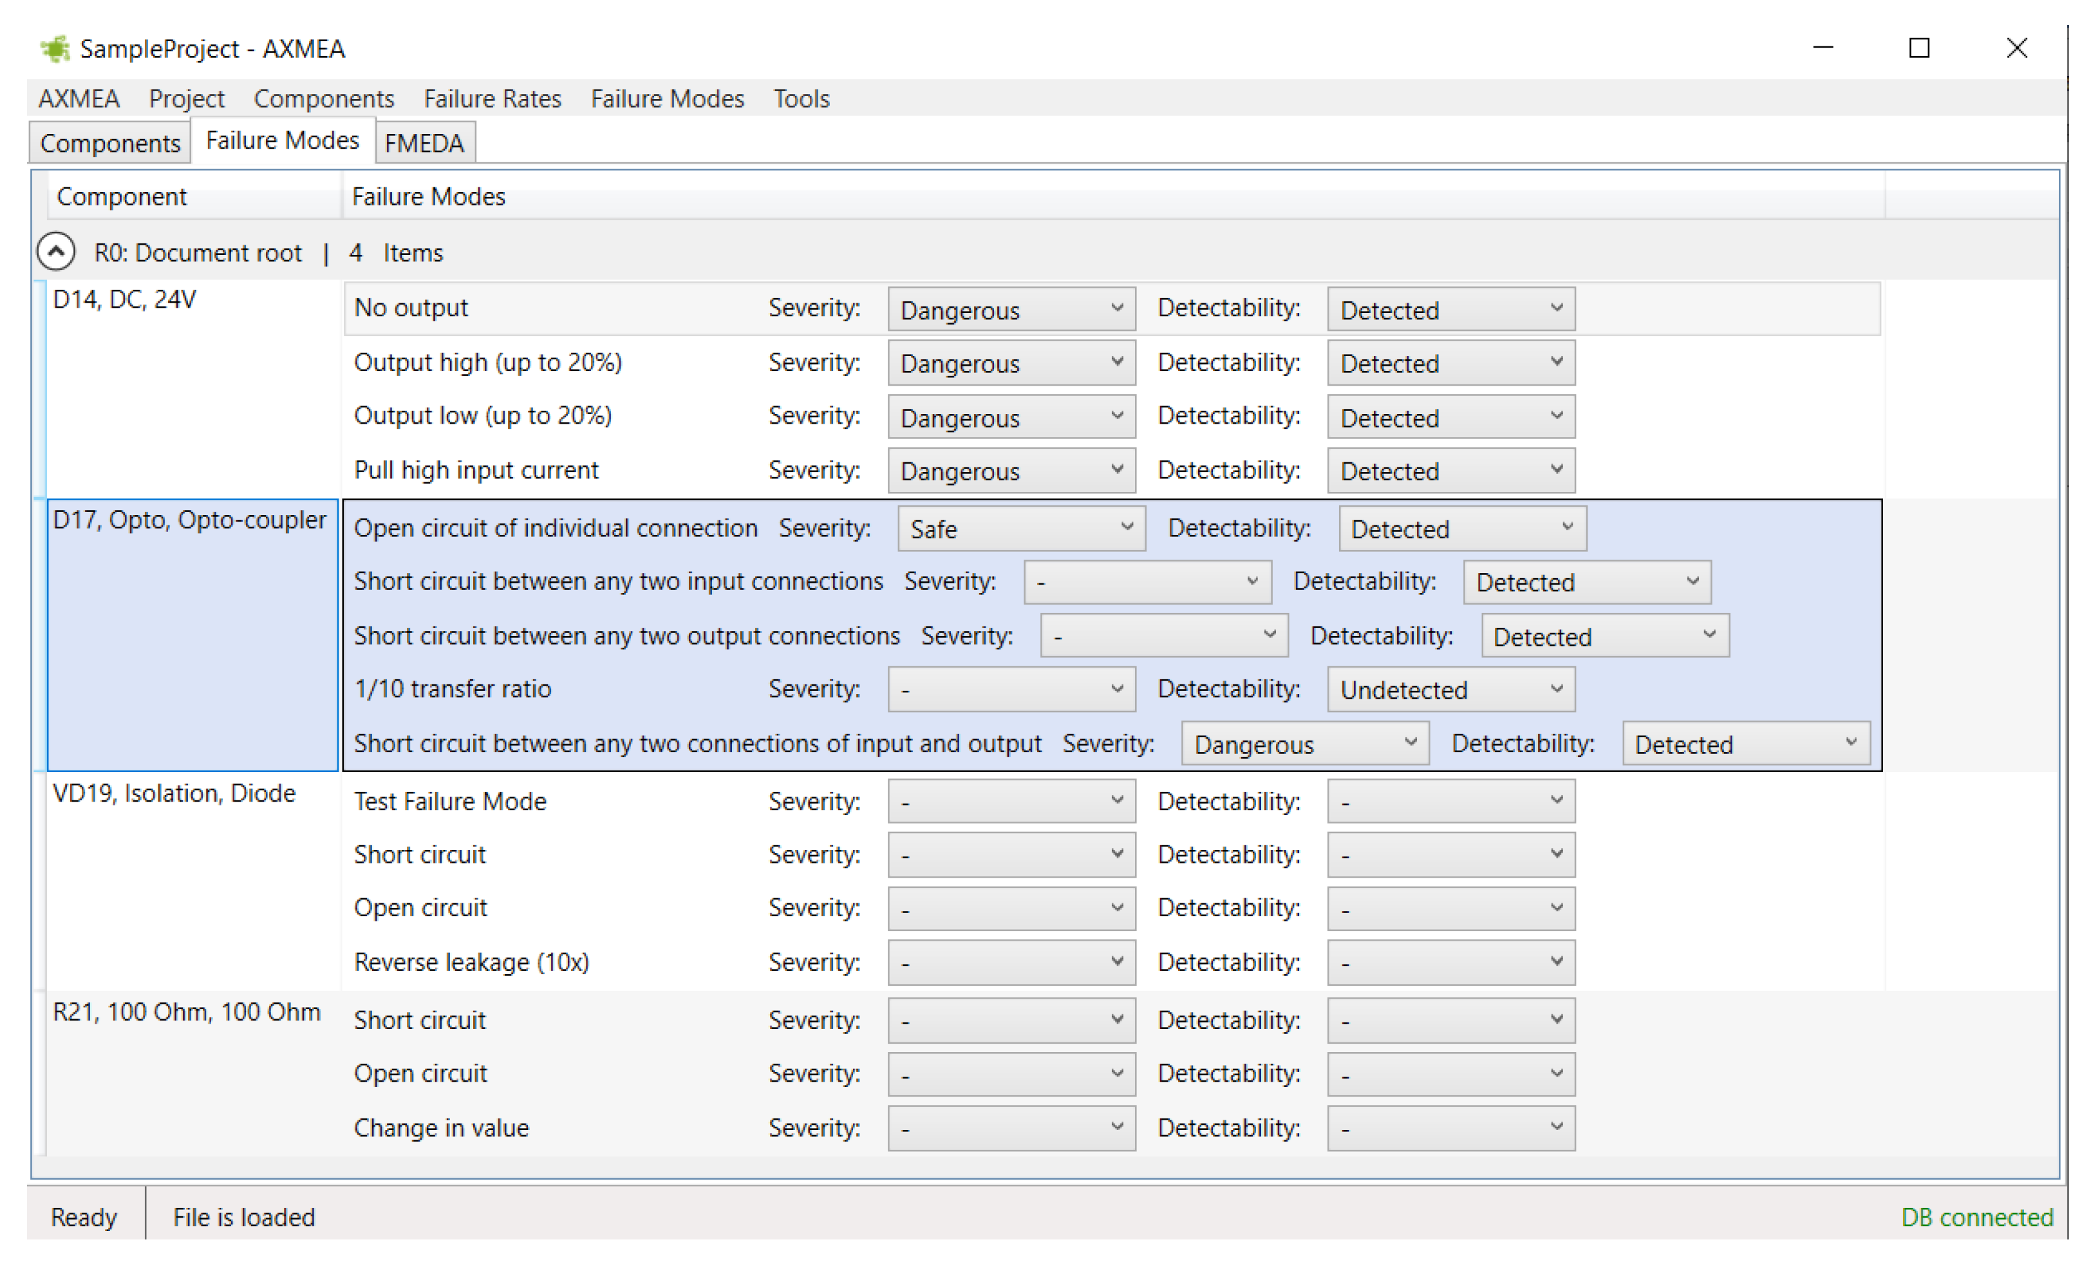
Task: Select the D14, DC, 24V component row
Action: [x=125, y=299]
